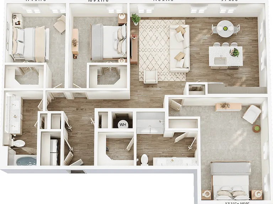
Task: Click the armchair in master bedroom corner
Action: coord(252,114)
